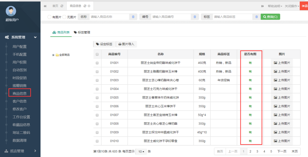Viewport: 308px width, 157px height.
Task: Switch to the 首页 tab
Action: (x=55, y=6)
